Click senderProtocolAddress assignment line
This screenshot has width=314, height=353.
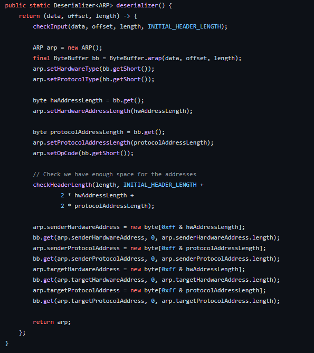tap(149, 249)
